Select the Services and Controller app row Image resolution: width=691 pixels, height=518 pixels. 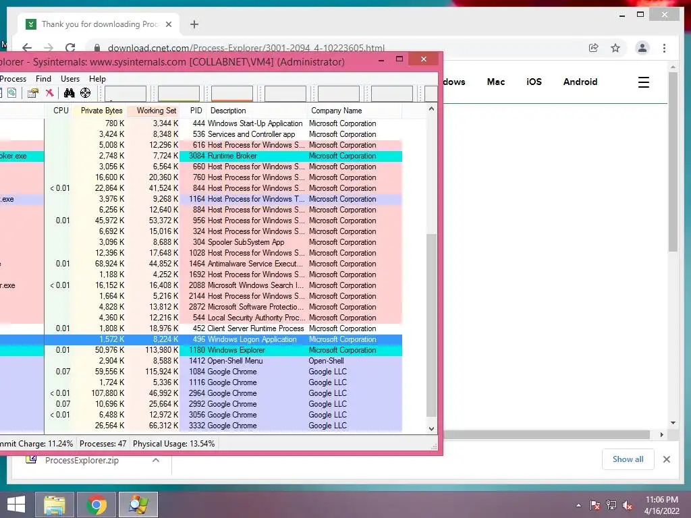pyautogui.click(x=201, y=134)
